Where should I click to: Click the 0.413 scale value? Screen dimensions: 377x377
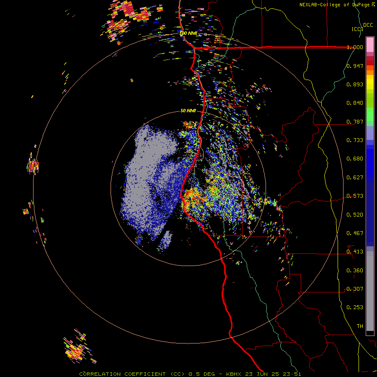[x=355, y=252]
